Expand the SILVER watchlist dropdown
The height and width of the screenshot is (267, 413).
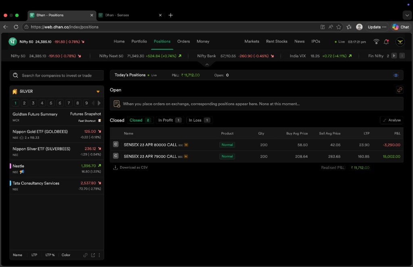(98, 92)
